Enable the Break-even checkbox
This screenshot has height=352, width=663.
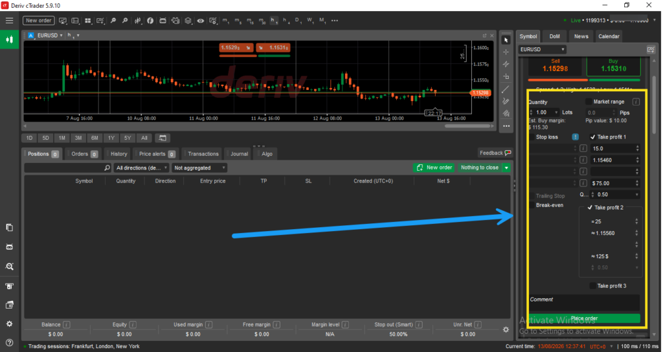532,205
